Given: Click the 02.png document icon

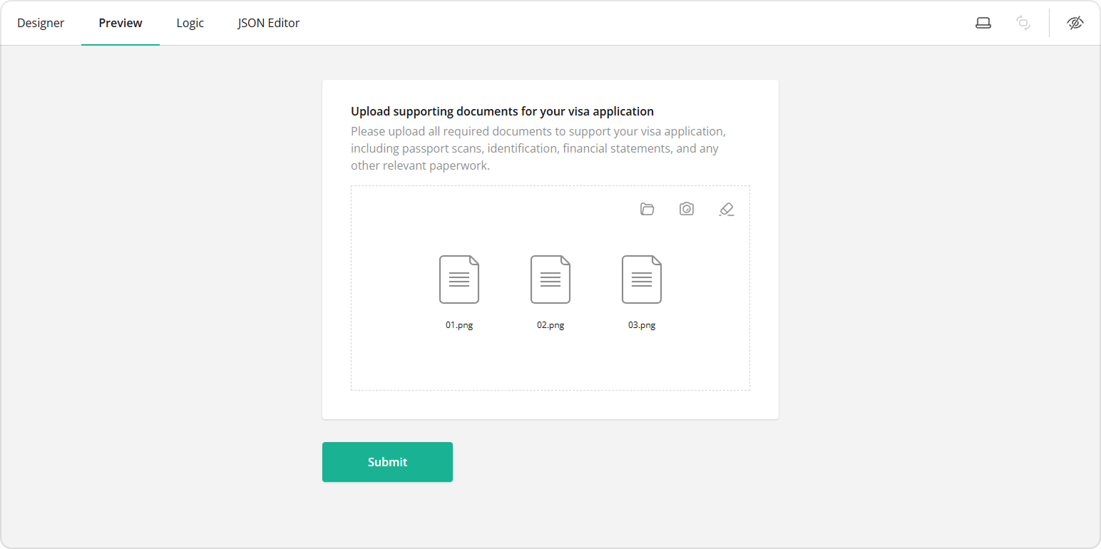Looking at the screenshot, I should [x=550, y=279].
